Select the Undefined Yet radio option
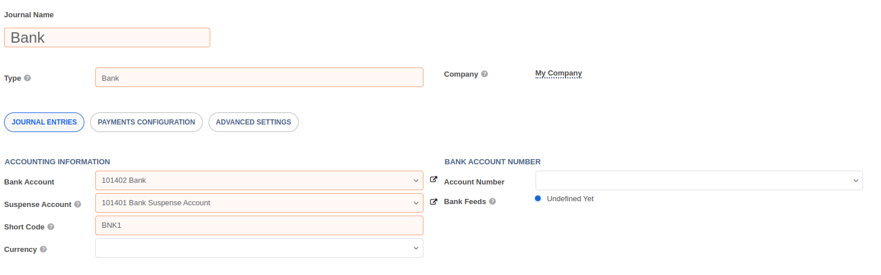Viewport: 881px width, 275px height. click(538, 198)
